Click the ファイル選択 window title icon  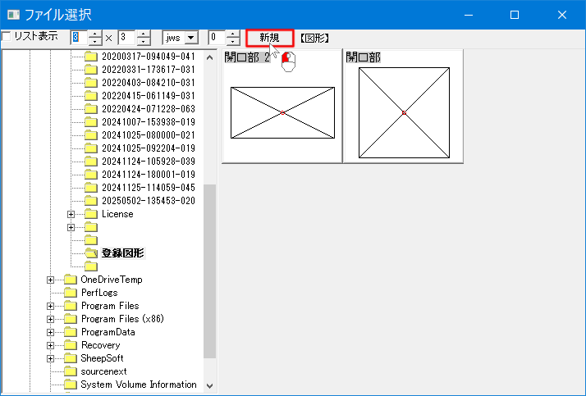tap(14, 15)
